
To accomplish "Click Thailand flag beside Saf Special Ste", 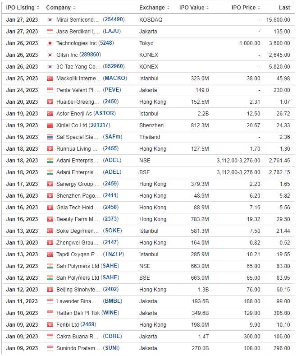I will pos(50,137).
